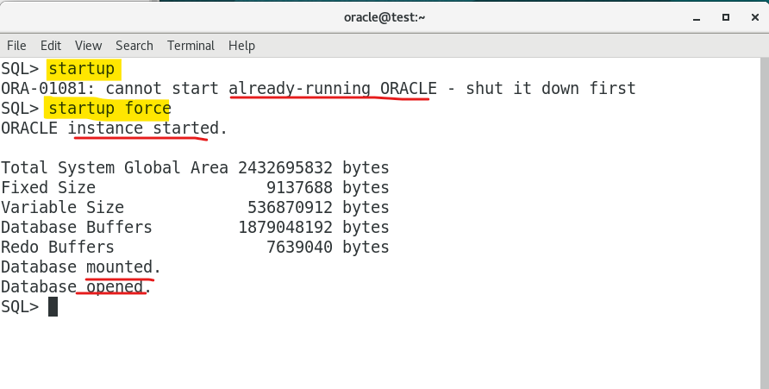769x389 pixels.
Task: Click the 'ORACLE instance started.' line
Action: [x=115, y=128]
